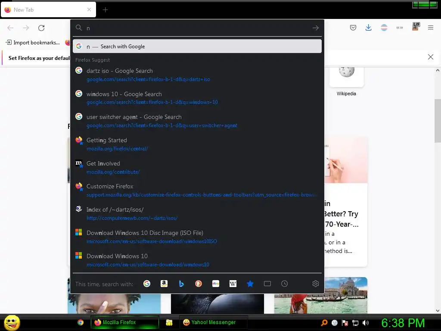Image resolution: width=441 pixels, height=331 pixels.
Task: Click the L/F extension icon in toolbar
Action: [x=416, y=26]
